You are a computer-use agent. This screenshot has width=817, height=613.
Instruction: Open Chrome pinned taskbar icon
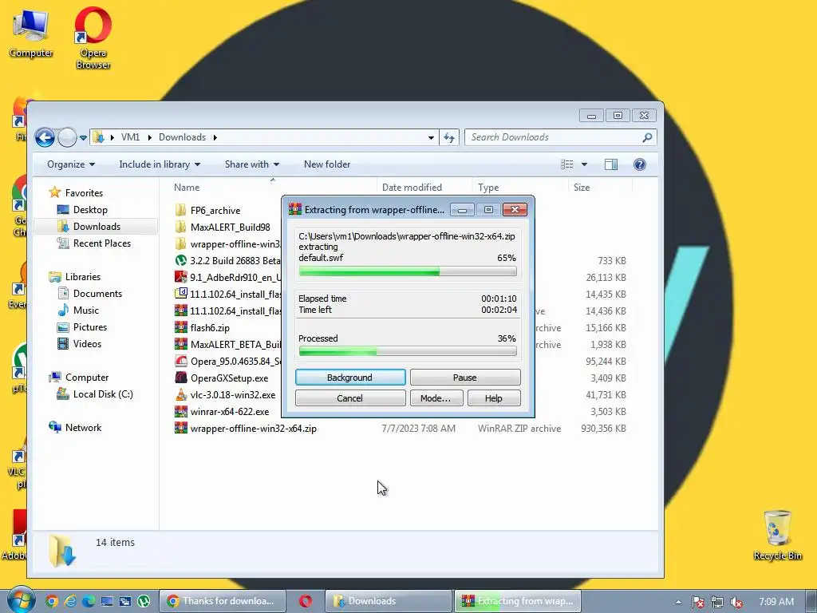[52, 601]
